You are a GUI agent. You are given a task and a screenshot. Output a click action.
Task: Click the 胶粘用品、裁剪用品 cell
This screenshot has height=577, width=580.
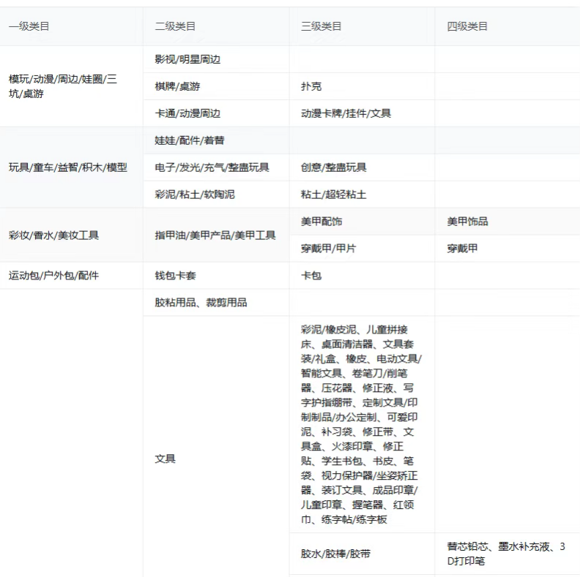click(201, 303)
